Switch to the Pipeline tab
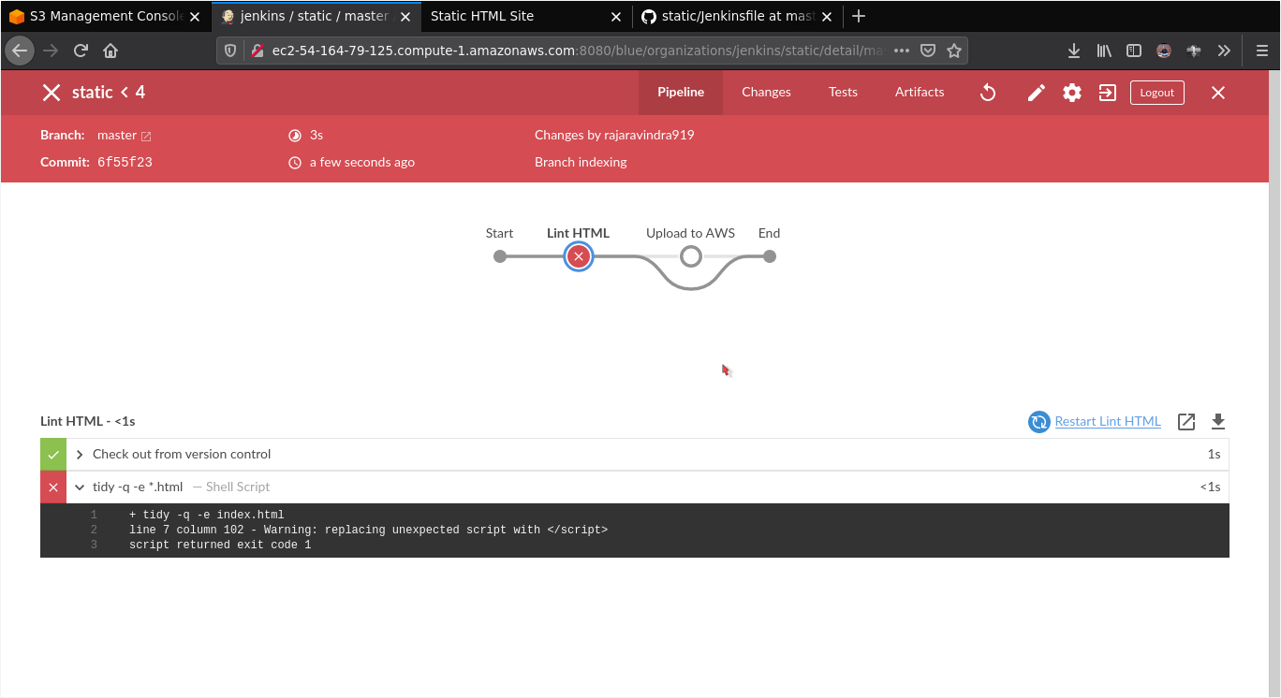This screenshot has width=1281, height=698. [x=681, y=92]
